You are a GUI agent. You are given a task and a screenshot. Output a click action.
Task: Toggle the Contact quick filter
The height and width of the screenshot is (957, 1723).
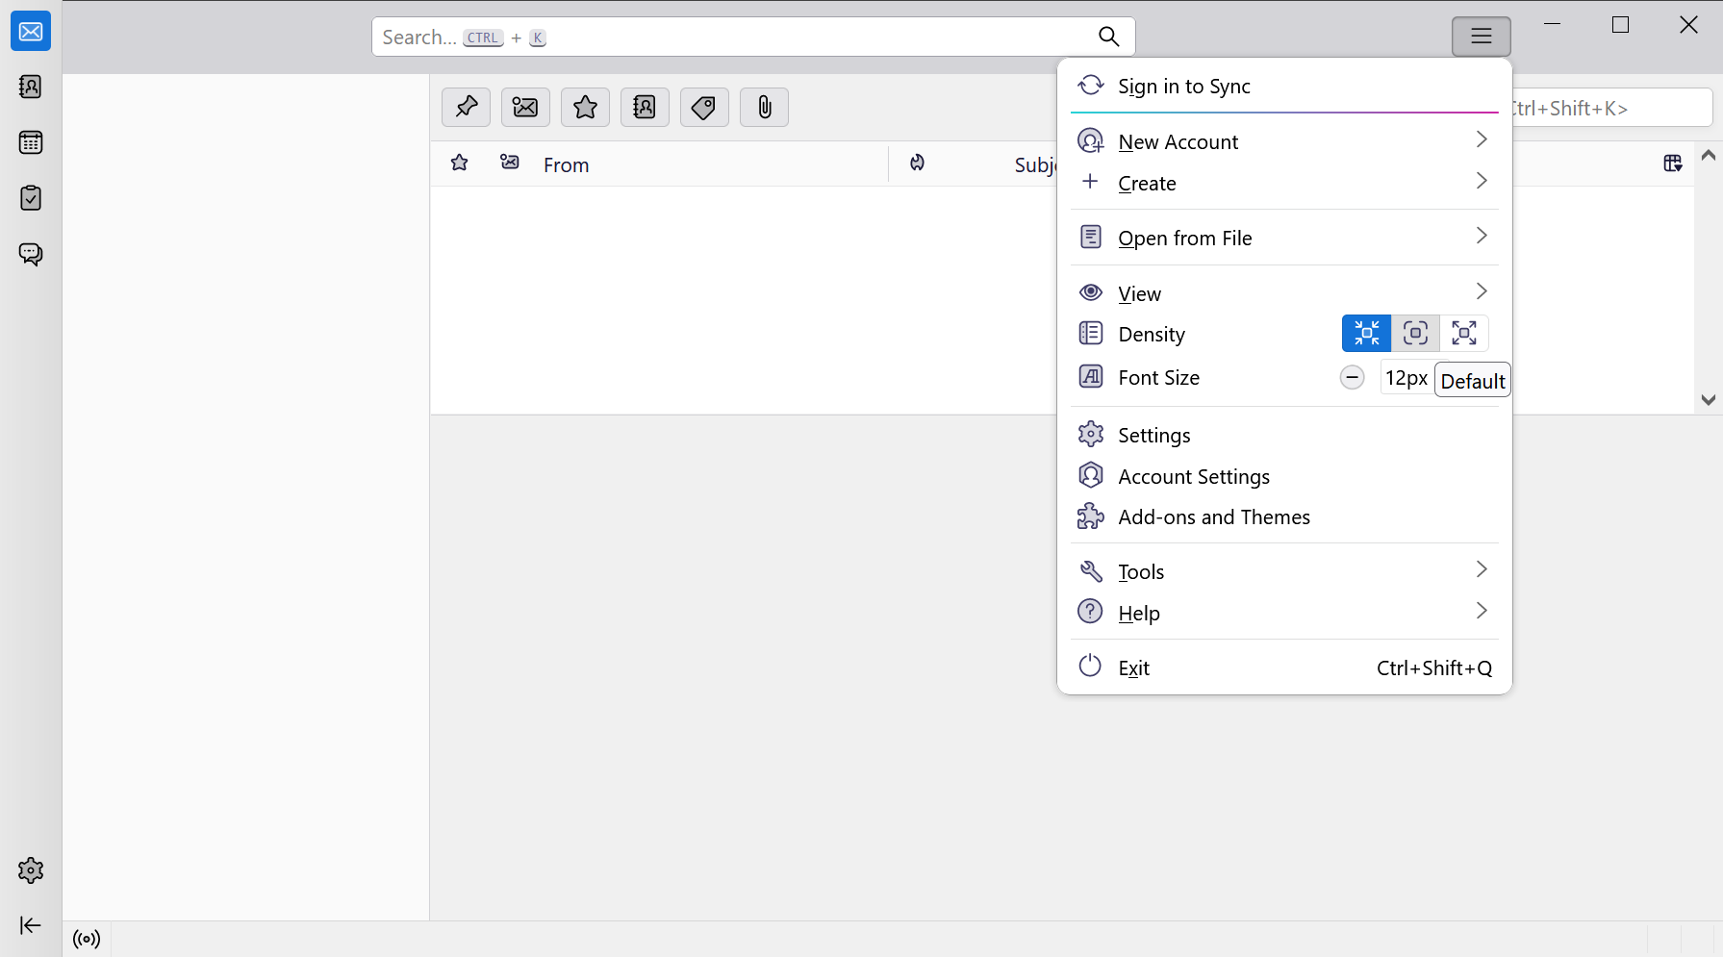pyautogui.click(x=645, y=107)
